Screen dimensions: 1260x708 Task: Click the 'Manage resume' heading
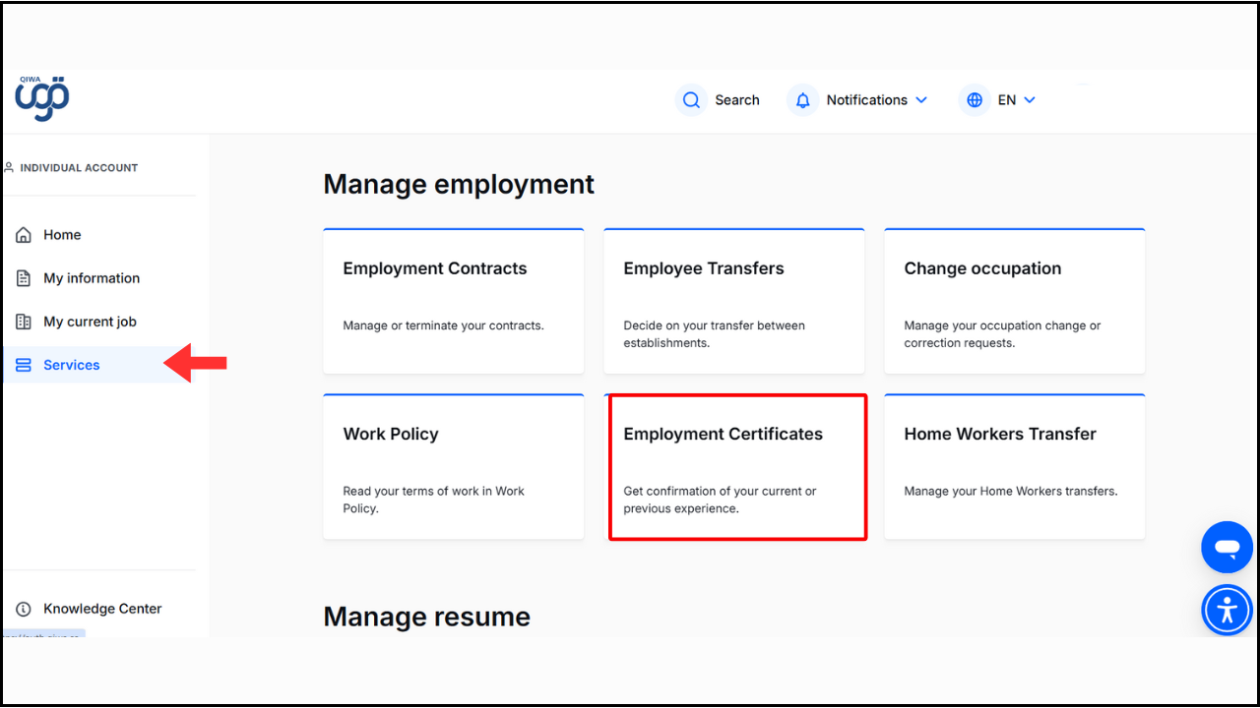click(427, 617)
